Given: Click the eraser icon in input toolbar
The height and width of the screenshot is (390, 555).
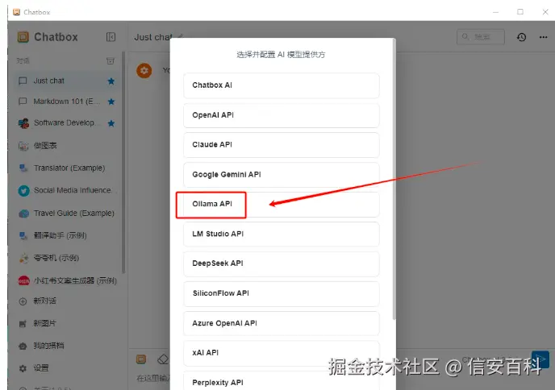Looking at the screenshot, I should tap(163, 359).
